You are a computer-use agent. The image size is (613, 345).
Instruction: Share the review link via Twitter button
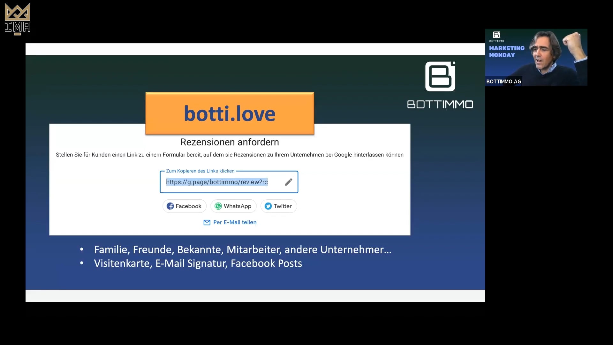tap(279, 206)
